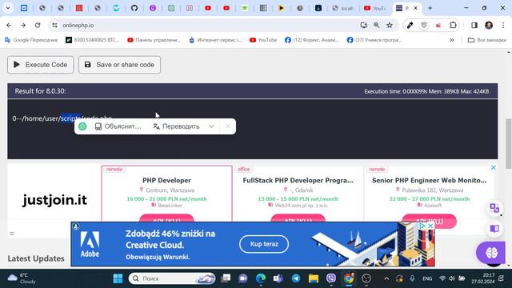Open the weather widget 6°C Cloudy
The image size is (512, 288).
tap(22, 278)
